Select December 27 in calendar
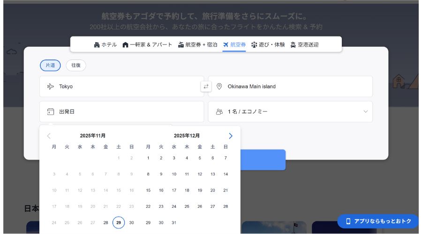Viewport: 422px width, 234px height. coord(212,206)
